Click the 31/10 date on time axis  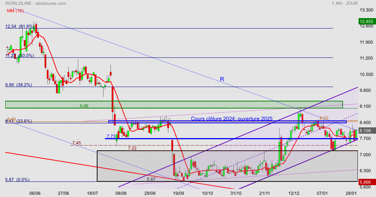click(x=236, y=193)
